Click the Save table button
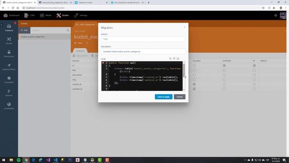Image resolution: width=289 pixels, height=163 pixels. tap(79, 43)
